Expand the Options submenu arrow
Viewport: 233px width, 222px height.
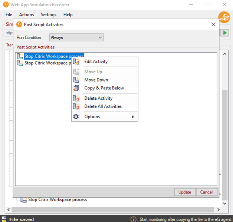click(133, 117)
